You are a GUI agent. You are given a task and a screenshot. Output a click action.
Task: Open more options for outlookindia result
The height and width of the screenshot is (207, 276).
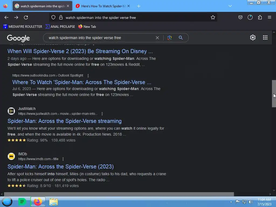(x=88, y=75)
